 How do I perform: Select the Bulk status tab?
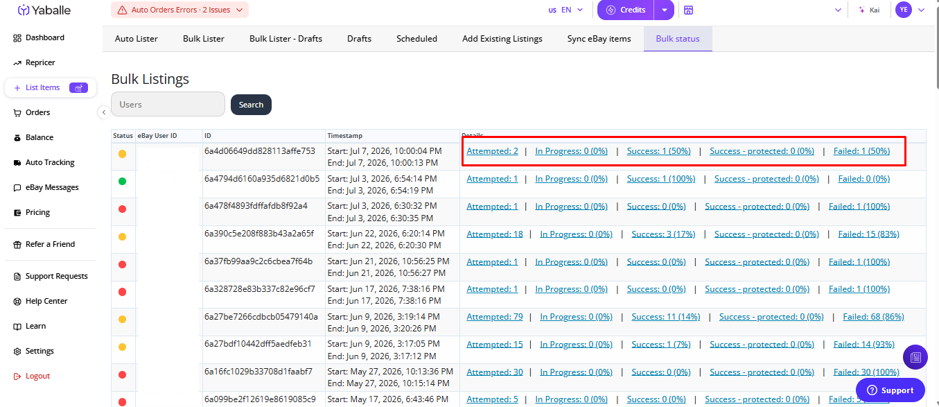click(x=678, y=39)
